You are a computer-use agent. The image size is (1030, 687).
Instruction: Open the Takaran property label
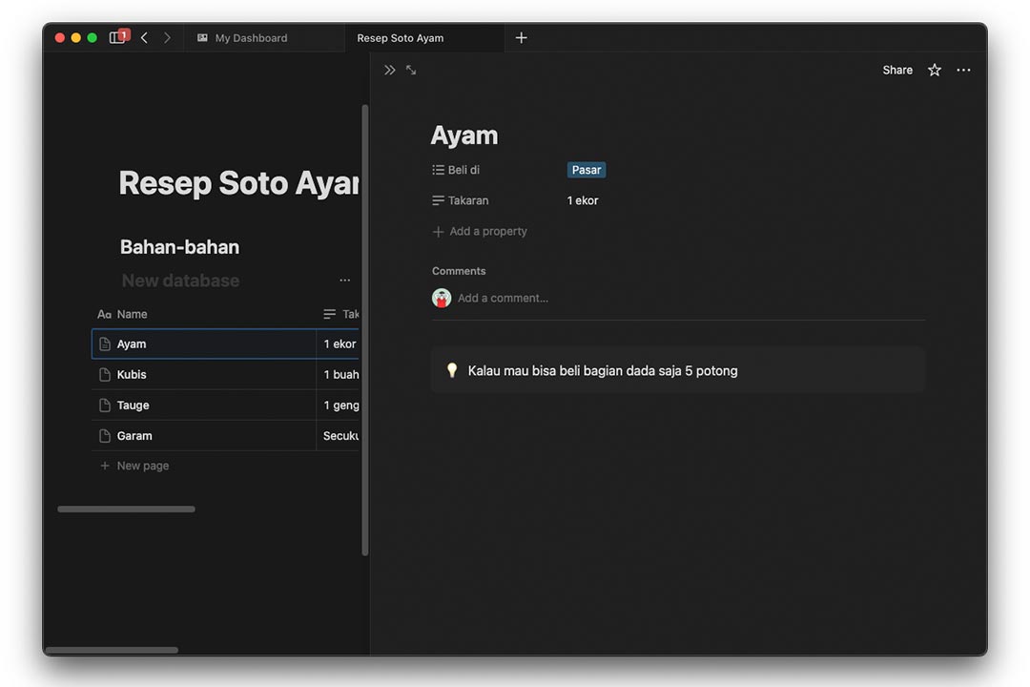pyautogui.click(x=468, y=200)
